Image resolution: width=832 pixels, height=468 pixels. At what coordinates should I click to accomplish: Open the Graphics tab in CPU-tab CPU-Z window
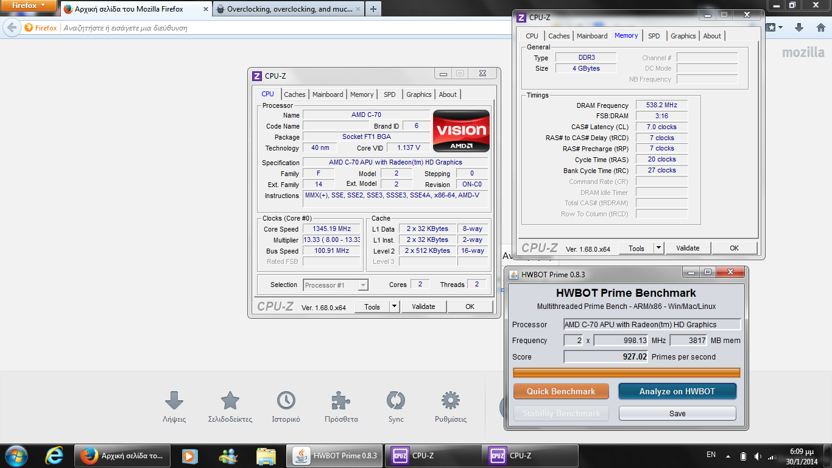[x=419, y=94]
